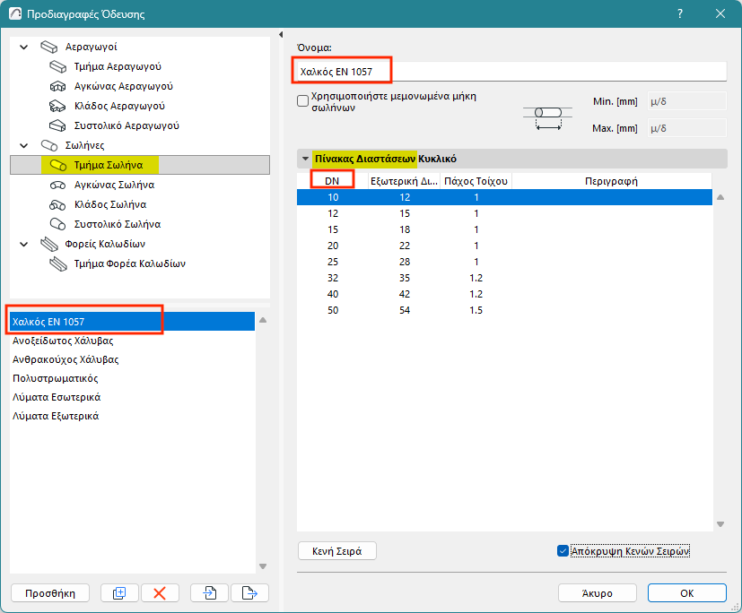The width and height of the screenshot is (742, 613).
Task: Click the Αγκώνας Αεραγωγού elbow icon
Action: point(57,87)
